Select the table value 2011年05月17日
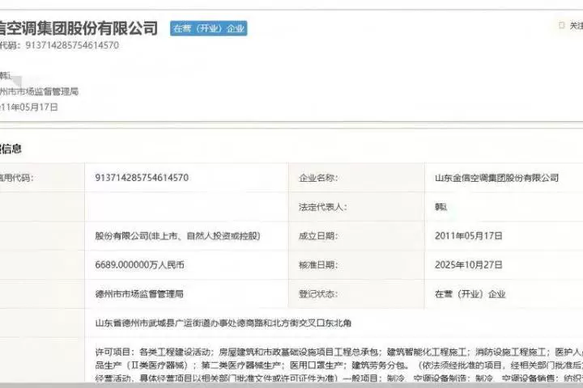 [469, 236]
